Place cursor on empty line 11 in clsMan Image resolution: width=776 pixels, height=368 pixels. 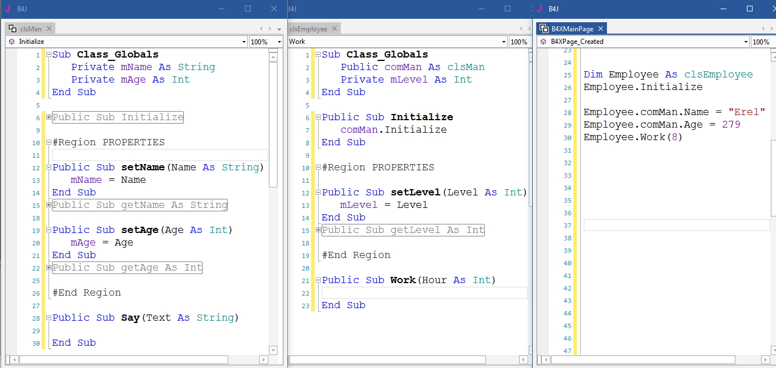(160, 155)
